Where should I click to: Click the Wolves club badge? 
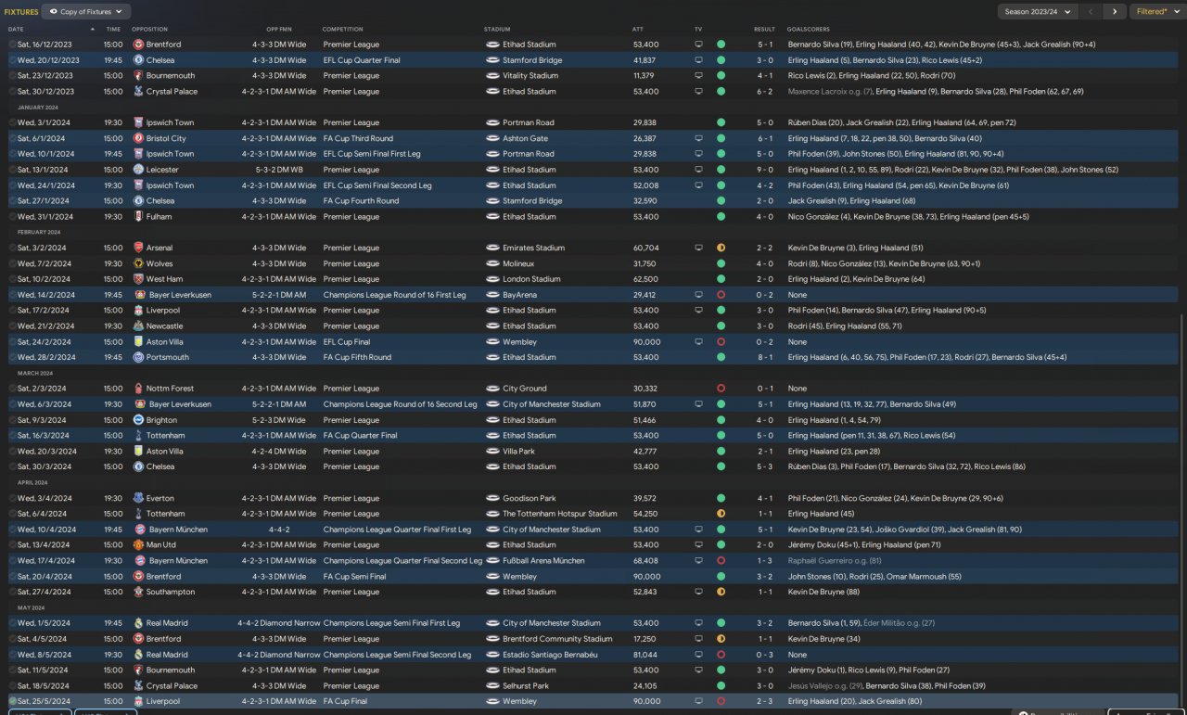(138, 263)
